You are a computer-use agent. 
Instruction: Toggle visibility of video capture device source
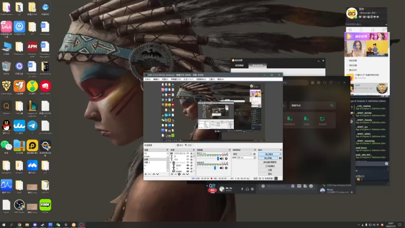click(x=188, y=154)
